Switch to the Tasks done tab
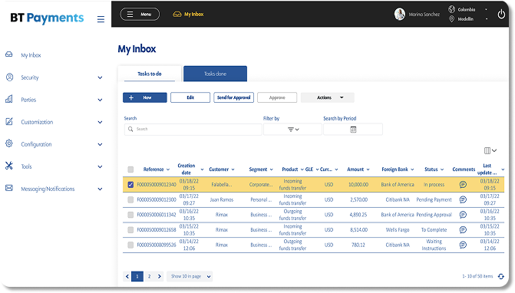 (215, 74)
